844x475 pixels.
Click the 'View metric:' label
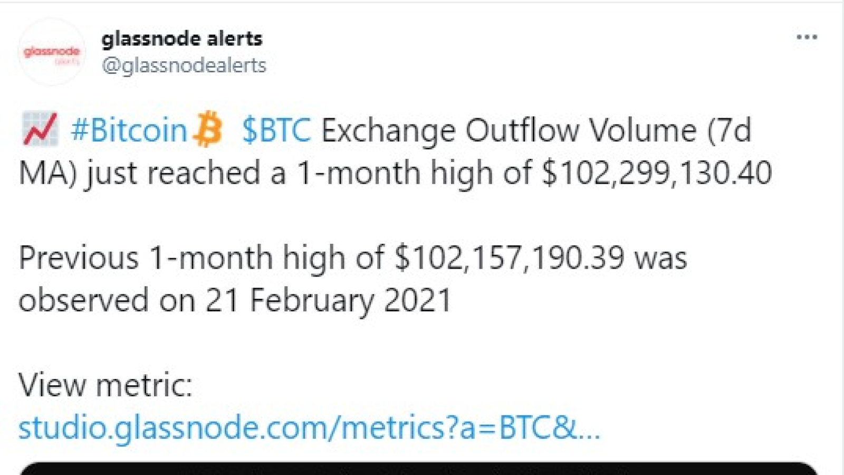[x=105, y=385]
